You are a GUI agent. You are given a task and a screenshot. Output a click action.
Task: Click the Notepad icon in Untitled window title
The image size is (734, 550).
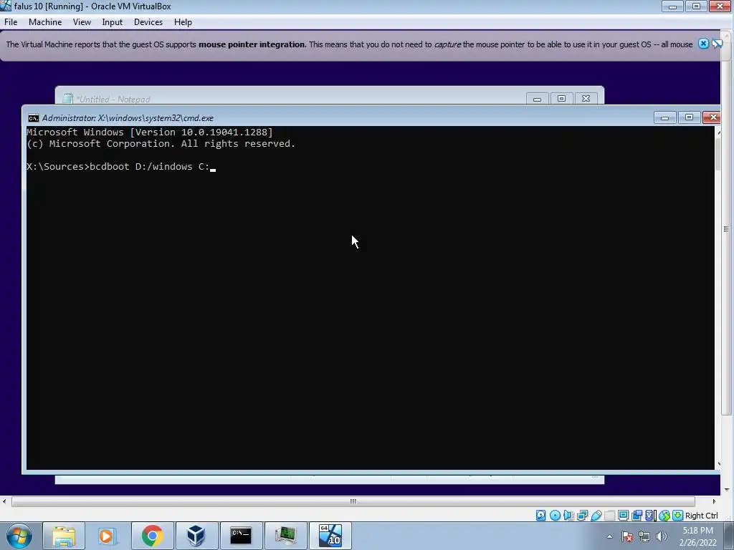pyautogui.click(x=67, y=98)
